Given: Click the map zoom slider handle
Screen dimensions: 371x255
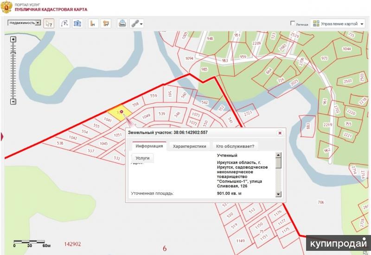Looking at the screenshot, I should pyautogui.click(x=13, y=53).
